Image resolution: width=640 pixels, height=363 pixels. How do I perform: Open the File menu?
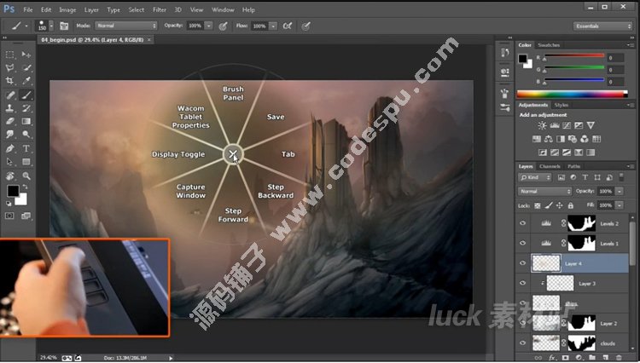point(28,9)
